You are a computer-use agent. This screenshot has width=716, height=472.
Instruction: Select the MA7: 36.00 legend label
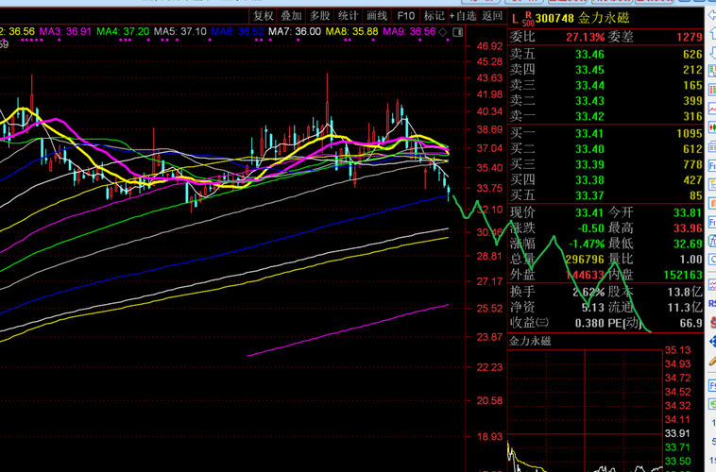(295, 31)
